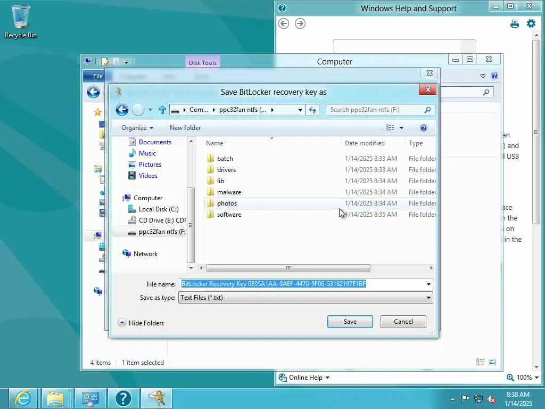Select Computer in the navigation pane

(x=148, y=198)
